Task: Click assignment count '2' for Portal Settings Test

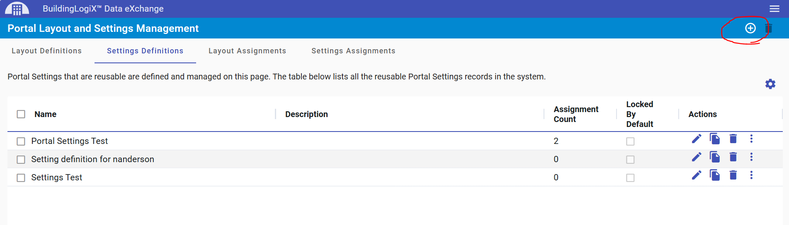Action: click(556, 141)
